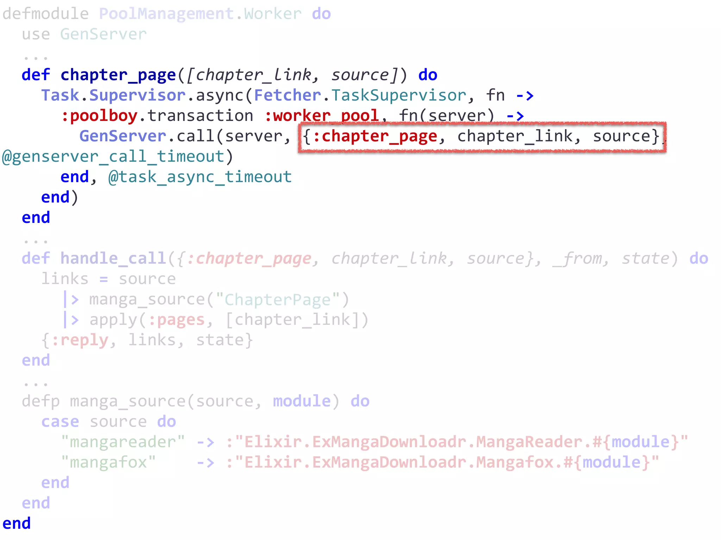Click 'Worker' in the module declaration
The width and height of the screenshot is (721, 540).
[x=273, y=14]
